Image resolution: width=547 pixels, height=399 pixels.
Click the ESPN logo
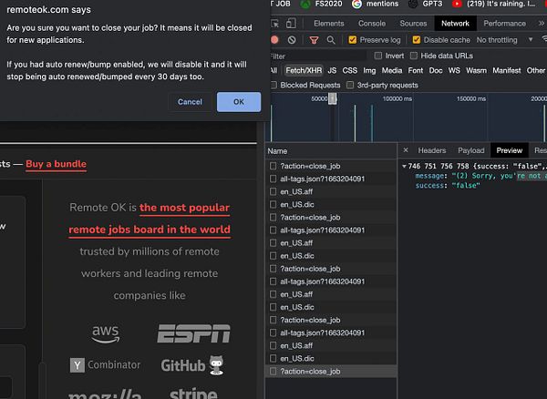click(193, 333)
